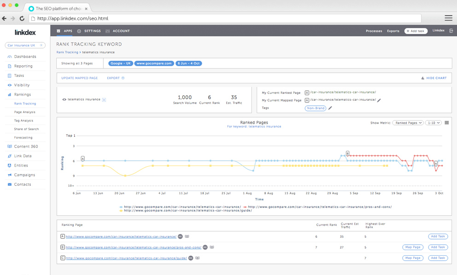457x275 pixels.
Task: Switch to the ACCOUNT tab
Action: pyautogui.click(x=118, y=31)
